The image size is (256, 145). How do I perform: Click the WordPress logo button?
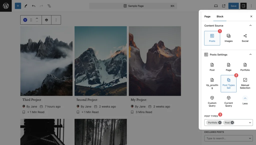tap(6, 6)
